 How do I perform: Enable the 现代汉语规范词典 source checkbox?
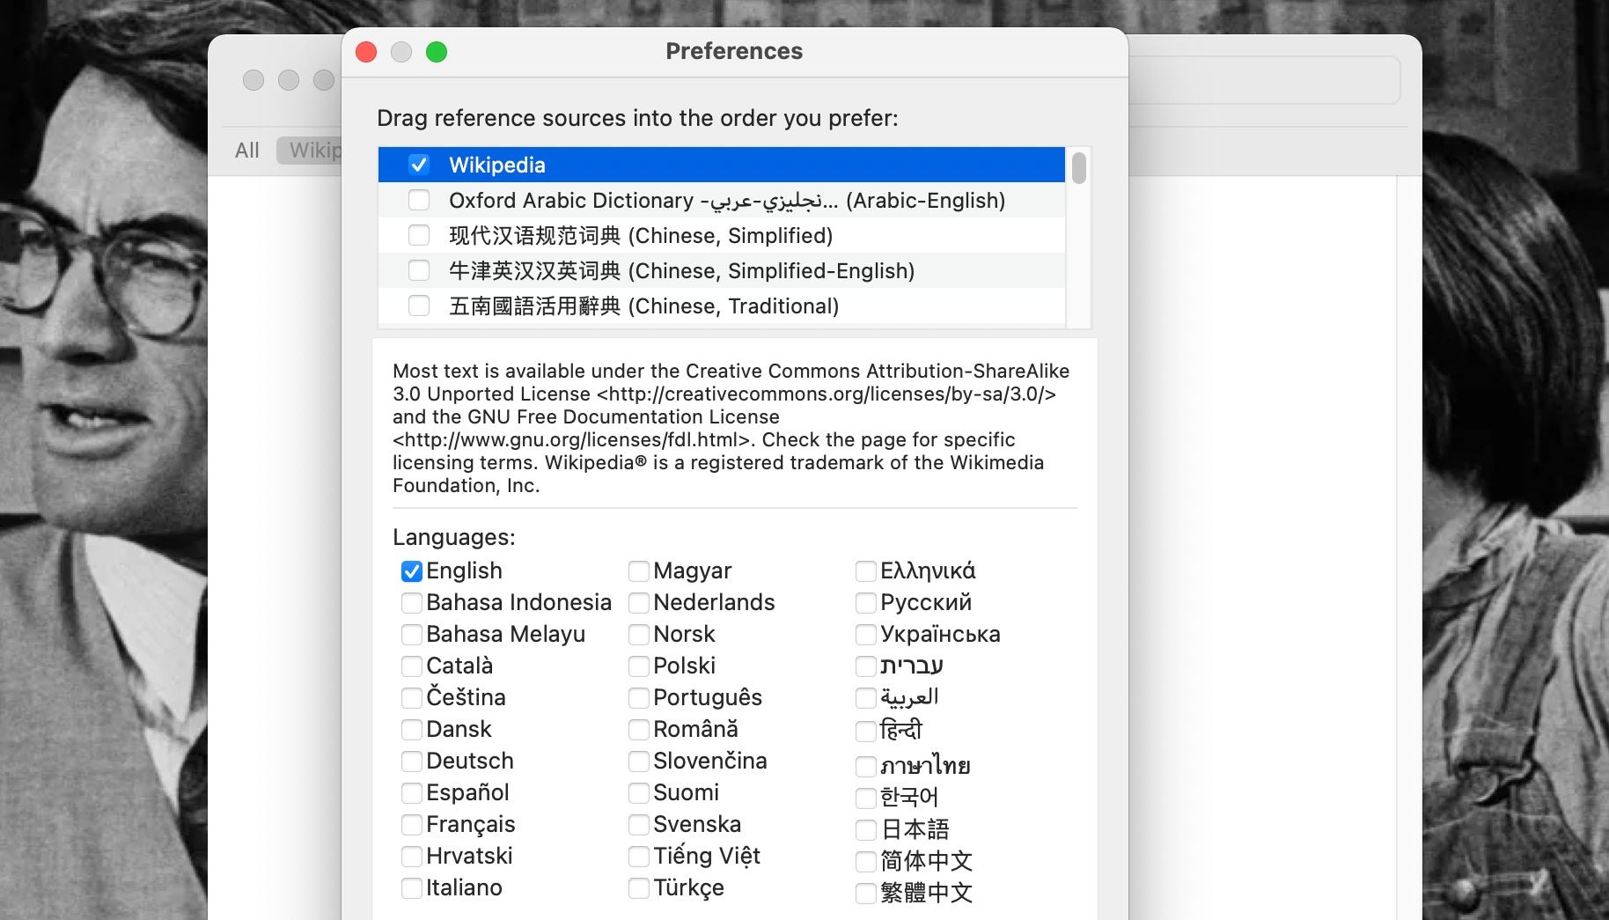point(419,235)
